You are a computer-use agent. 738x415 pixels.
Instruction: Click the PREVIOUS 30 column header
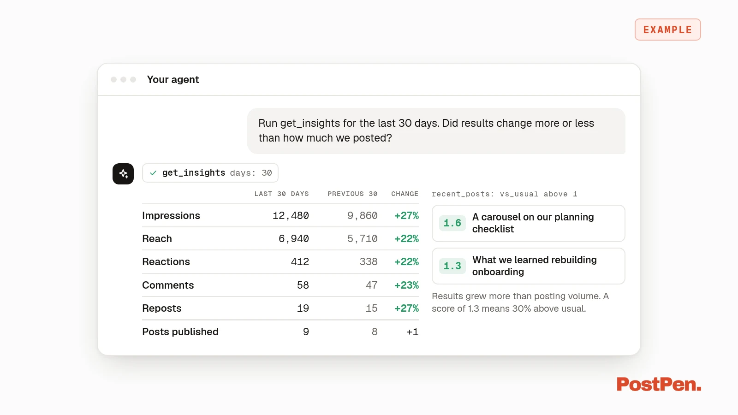coord(352,194)
